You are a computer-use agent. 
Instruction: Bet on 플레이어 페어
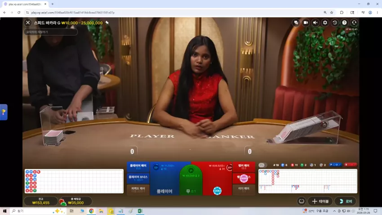click(138, 167)
